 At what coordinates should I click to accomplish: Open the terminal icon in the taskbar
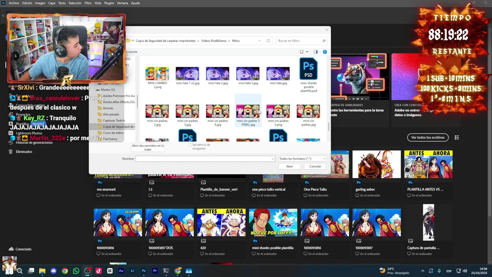(x=166, y=271)
